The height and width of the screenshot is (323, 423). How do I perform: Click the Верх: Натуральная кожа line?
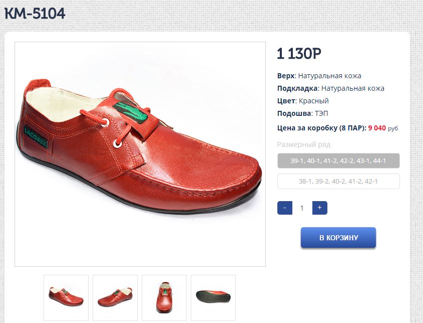[319, 76]
